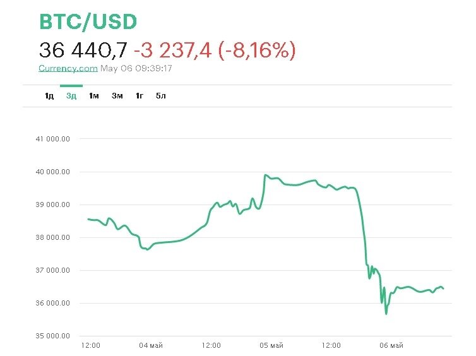Click the 38 000.00 y-axis label
The width and height of the screenshot is (476, 356).
pyautogui.click(x=53, y=237)
